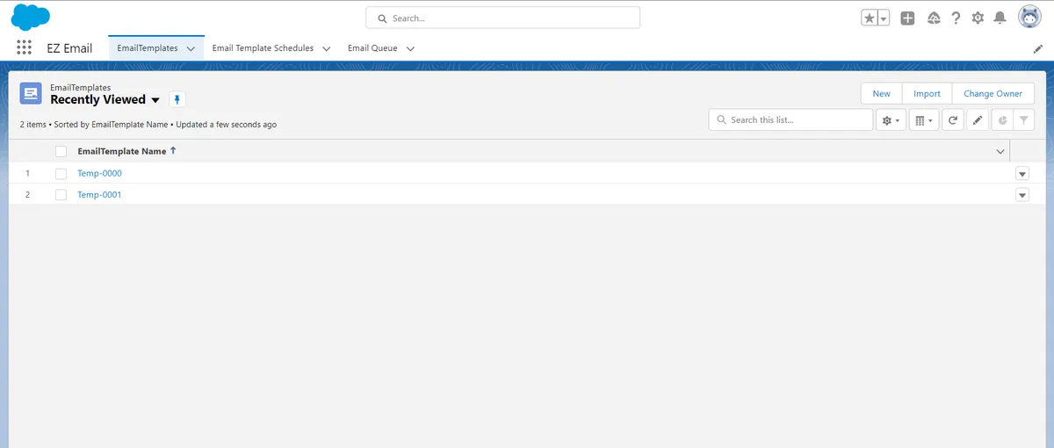Expand the Recently Viewed list view picker
The image size is (1054, 448).
pyautogui.click(x=155, y=100)
